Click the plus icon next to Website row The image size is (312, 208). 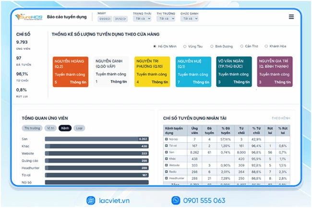(x=166, y=165)
